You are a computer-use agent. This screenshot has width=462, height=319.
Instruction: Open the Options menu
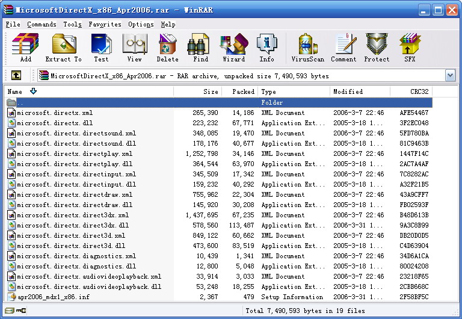pyautogui.click(x=141, y=24)
